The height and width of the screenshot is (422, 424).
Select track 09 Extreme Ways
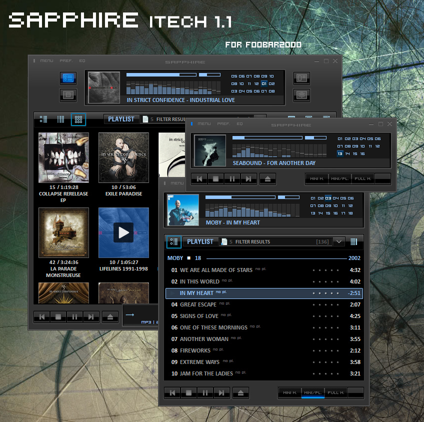(x=263, y=362)
